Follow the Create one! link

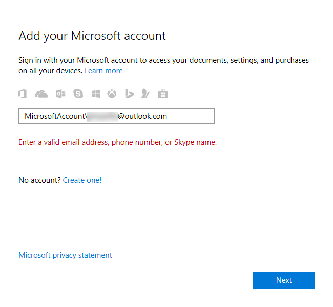pyautogui.click(x=82, y=180)
